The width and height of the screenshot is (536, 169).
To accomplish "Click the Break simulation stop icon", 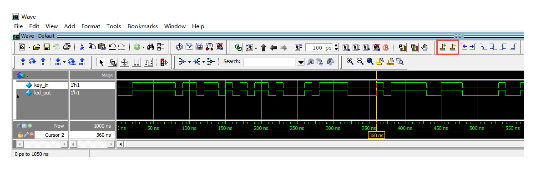I will (x=376, y=48).
